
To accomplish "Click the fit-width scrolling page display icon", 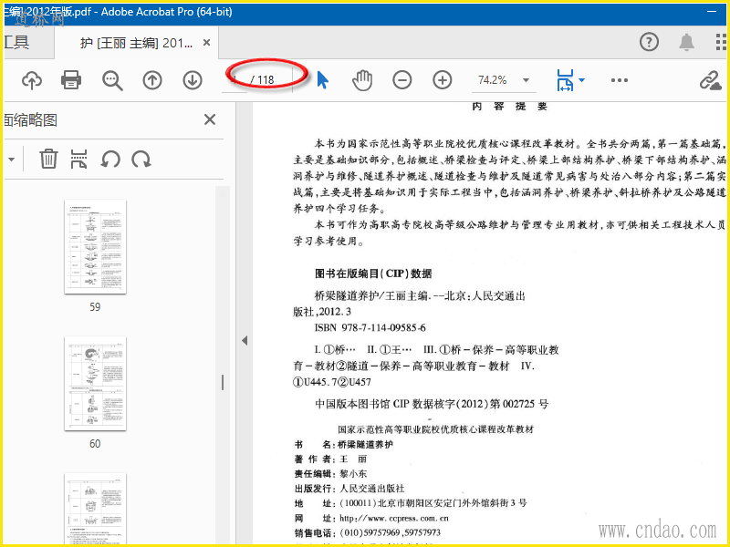I will (565, 80).
